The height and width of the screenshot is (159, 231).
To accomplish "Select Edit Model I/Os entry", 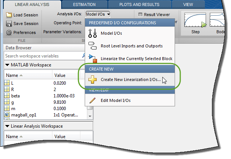I will (x=130, y=100).
